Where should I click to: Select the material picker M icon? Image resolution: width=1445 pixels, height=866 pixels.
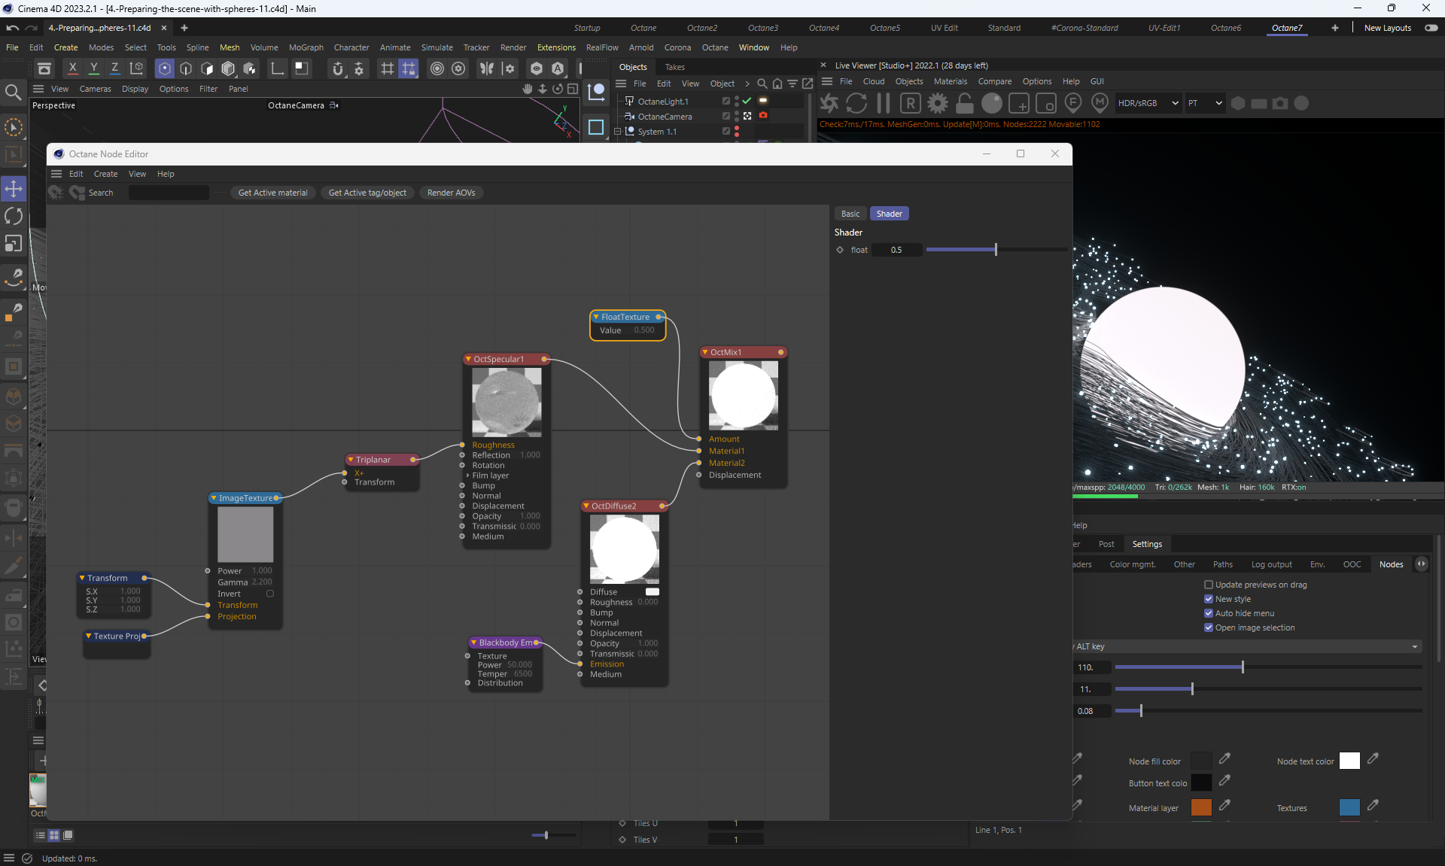coord(1100,103)
